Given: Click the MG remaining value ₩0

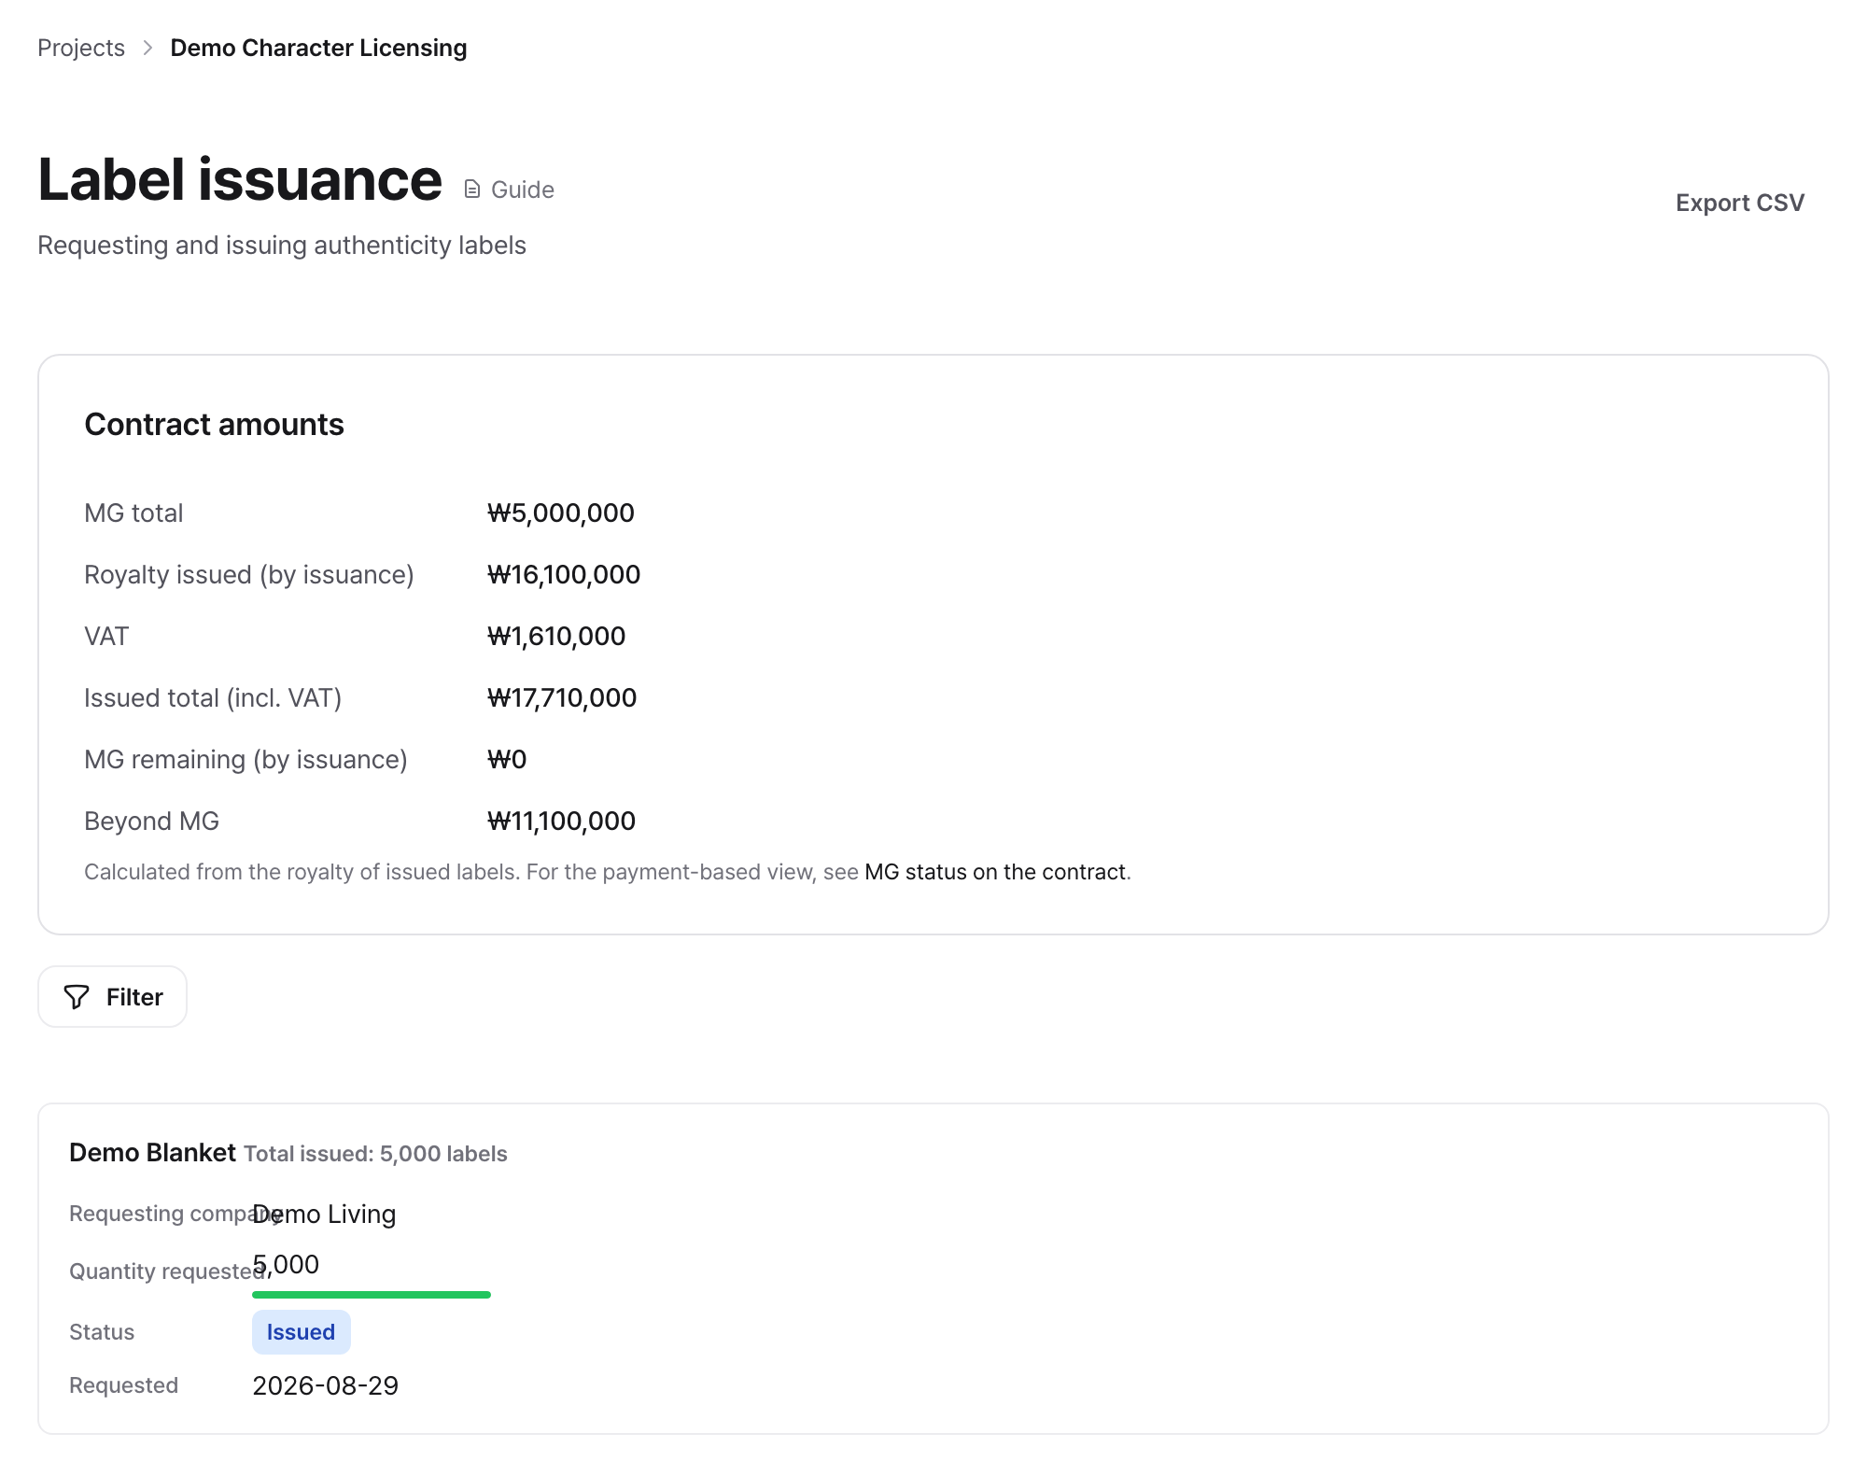Looking at the screenshot, I should point(507,760).
